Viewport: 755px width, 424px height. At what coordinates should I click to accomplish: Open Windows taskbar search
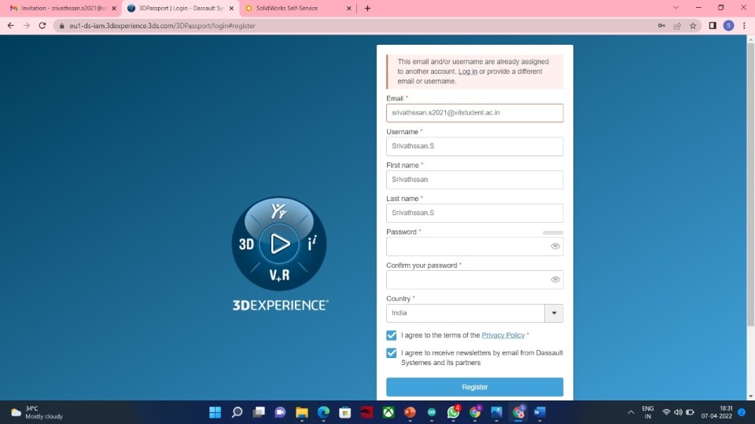[x=237, y=412]
